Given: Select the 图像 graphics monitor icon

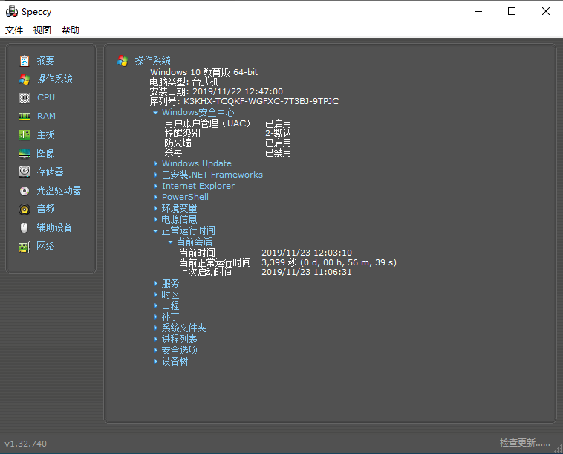Looking at the screenshot, I should [25, 153].
